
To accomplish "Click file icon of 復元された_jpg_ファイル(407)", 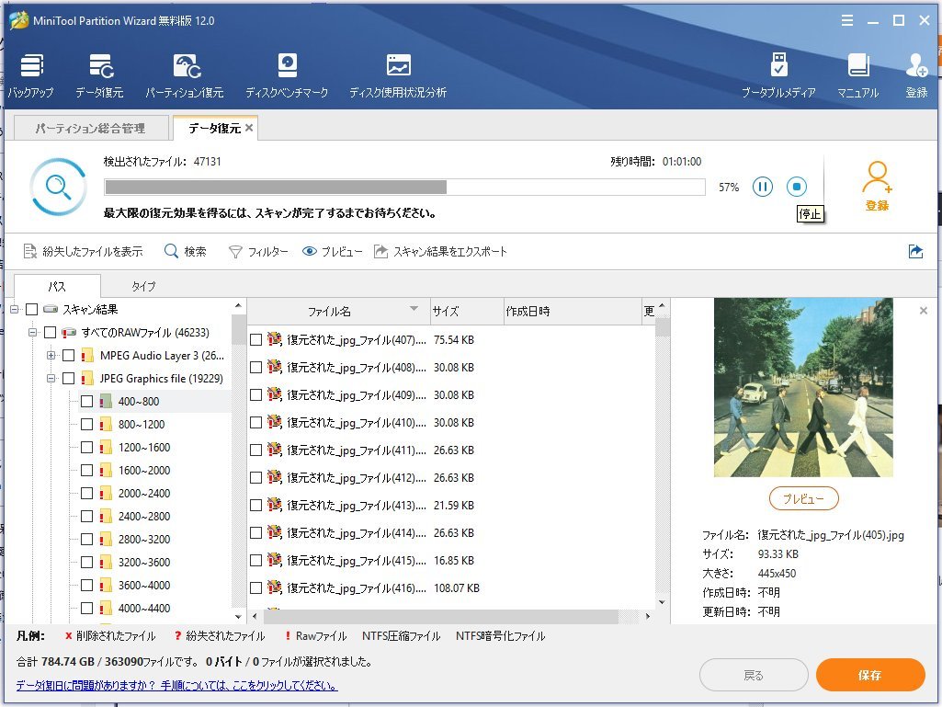I will [275, 339].
